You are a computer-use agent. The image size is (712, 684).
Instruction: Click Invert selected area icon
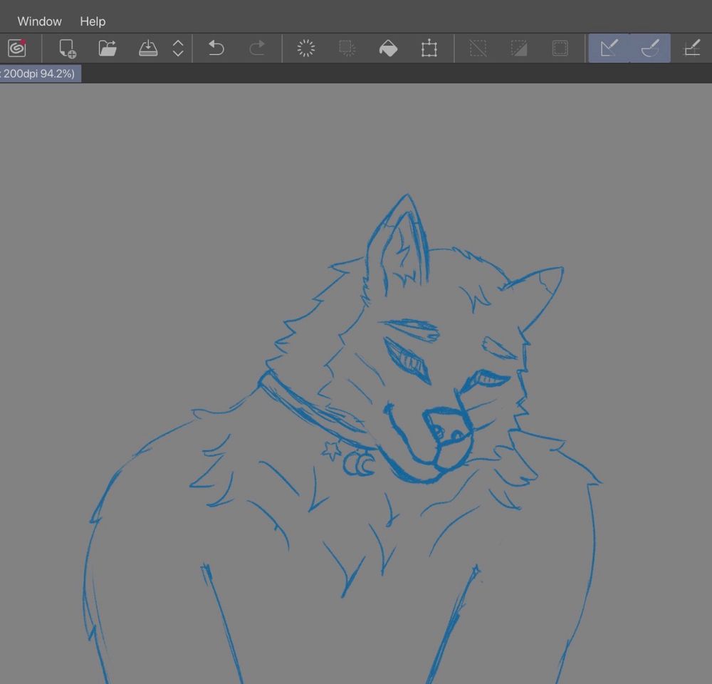point(519,48)
